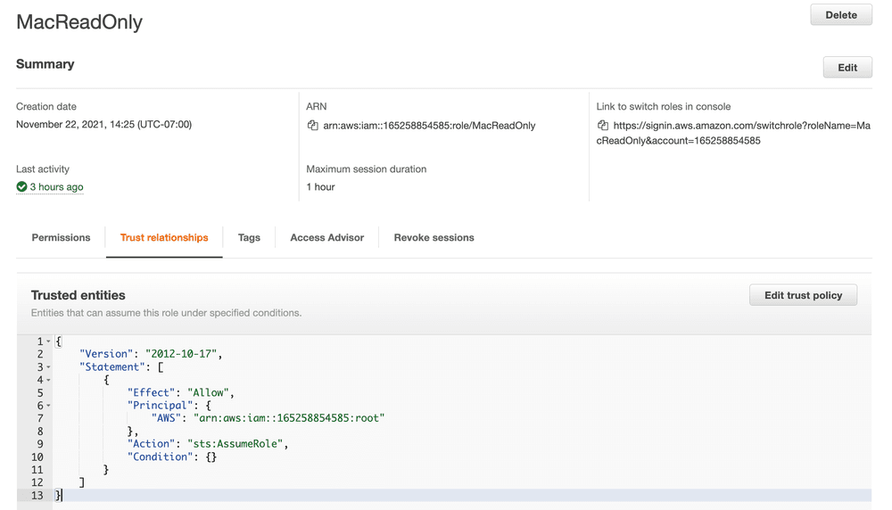
Task: Click the creation date November 22, 2021 value
Action: 103,125
